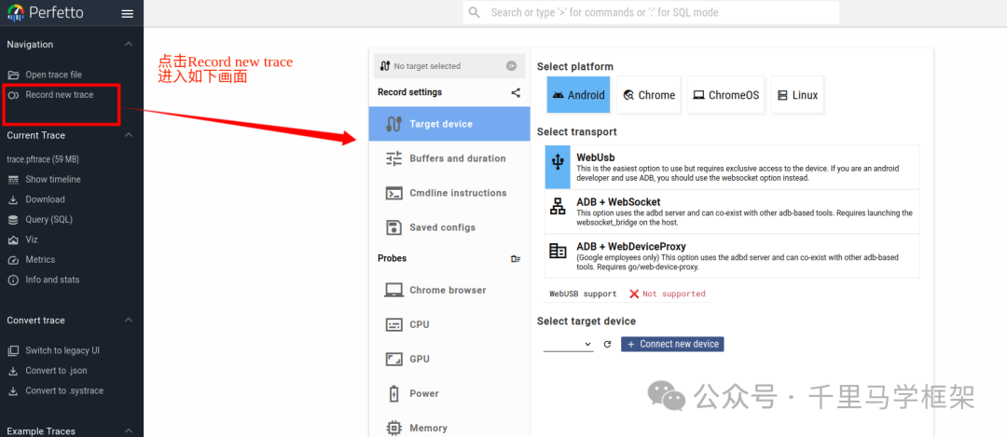
Task: Collapse the Current Trace section
Action: [129, 135]
